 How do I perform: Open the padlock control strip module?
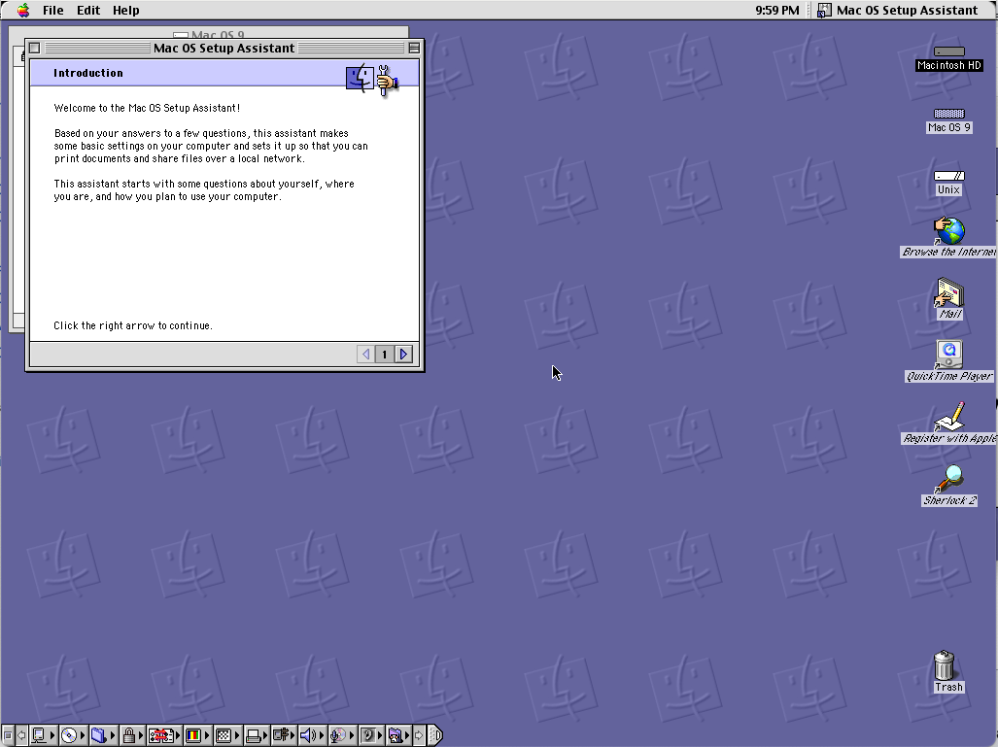pos(130,735)
